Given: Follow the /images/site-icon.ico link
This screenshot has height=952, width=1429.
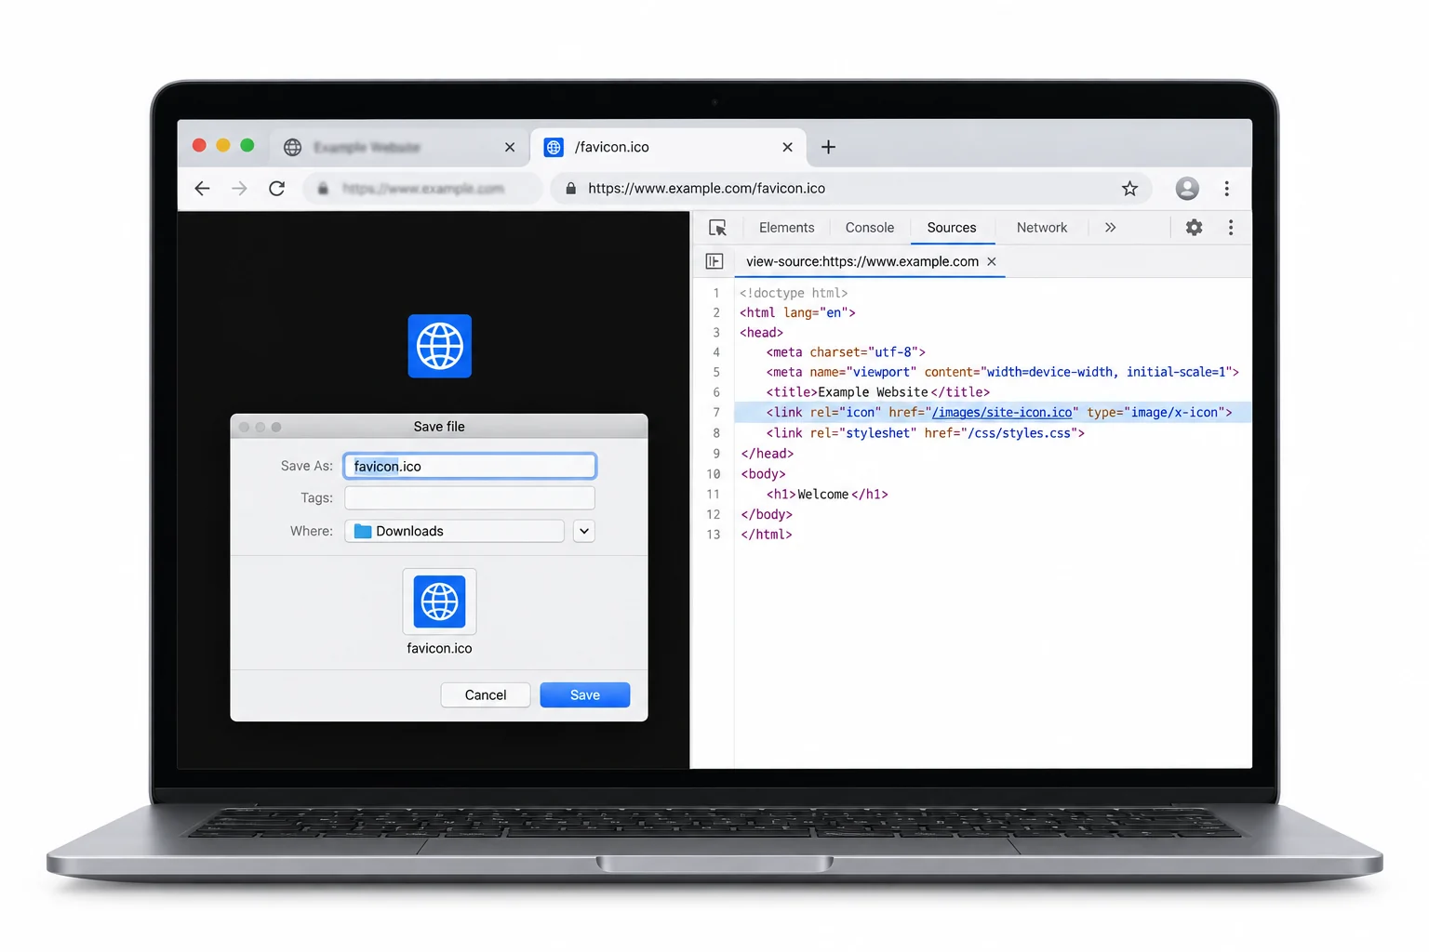Looking at the screenshot, I should (1002, 413).
